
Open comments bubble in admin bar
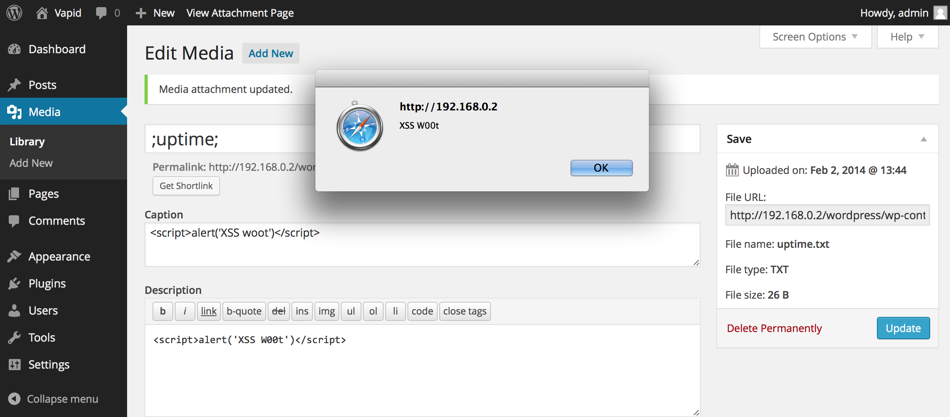click(x=101, y=13)
